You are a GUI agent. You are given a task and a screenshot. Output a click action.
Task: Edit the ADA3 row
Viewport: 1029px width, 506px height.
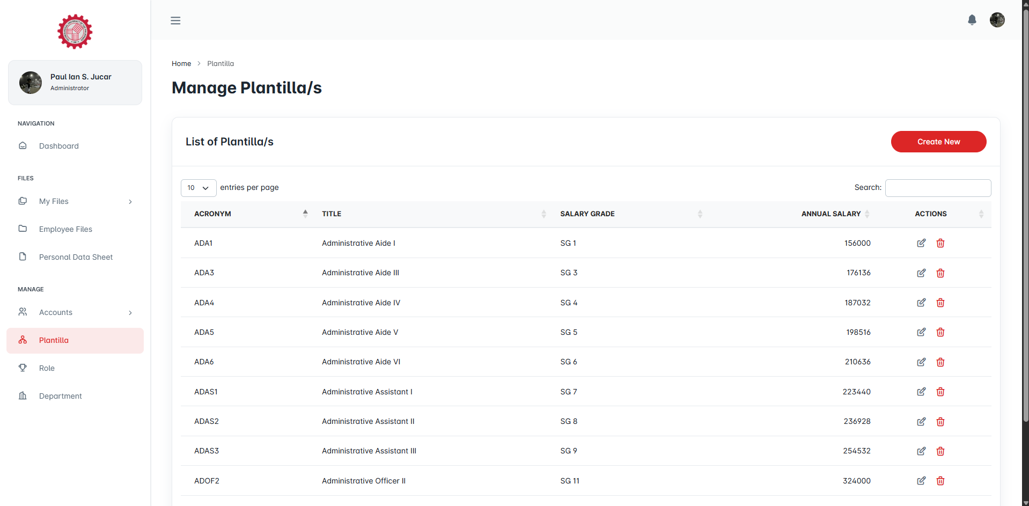point(921,273)
